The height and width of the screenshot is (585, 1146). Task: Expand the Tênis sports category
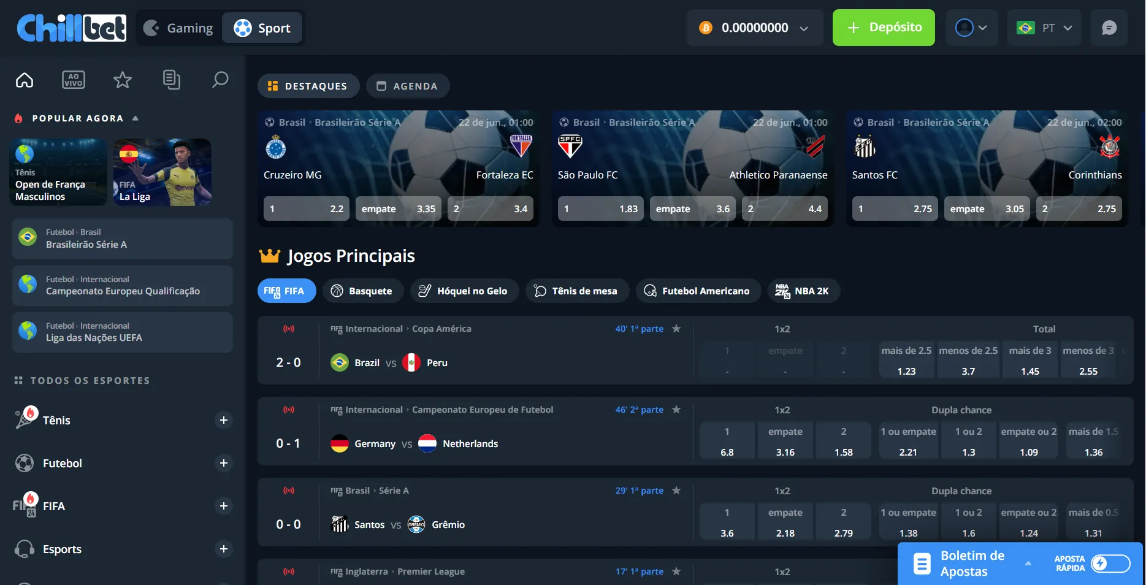(x=224, y=420)
